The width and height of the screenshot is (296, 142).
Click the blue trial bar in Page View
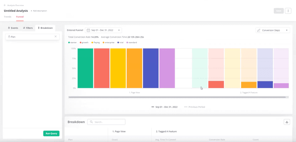coord(151,68)
